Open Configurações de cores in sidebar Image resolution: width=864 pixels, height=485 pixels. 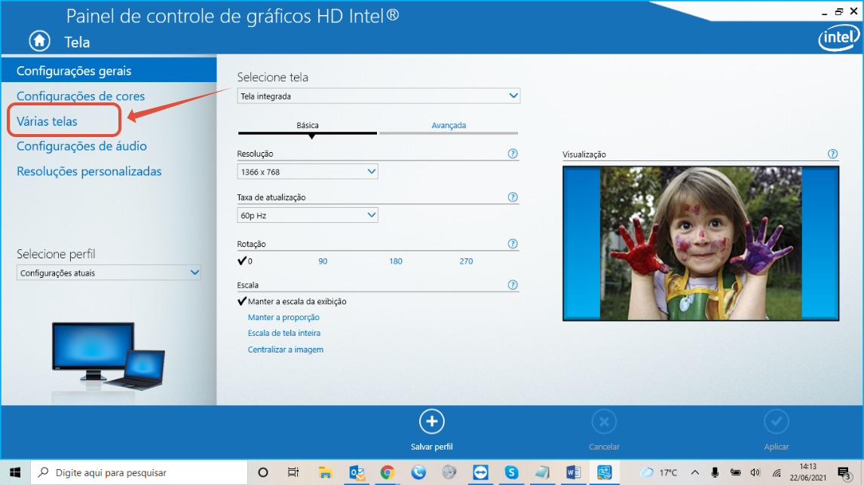(81, 96)
